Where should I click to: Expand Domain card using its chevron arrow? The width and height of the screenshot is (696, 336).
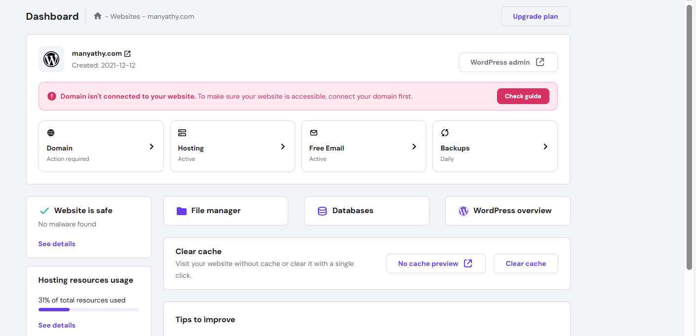click(152, 147)
